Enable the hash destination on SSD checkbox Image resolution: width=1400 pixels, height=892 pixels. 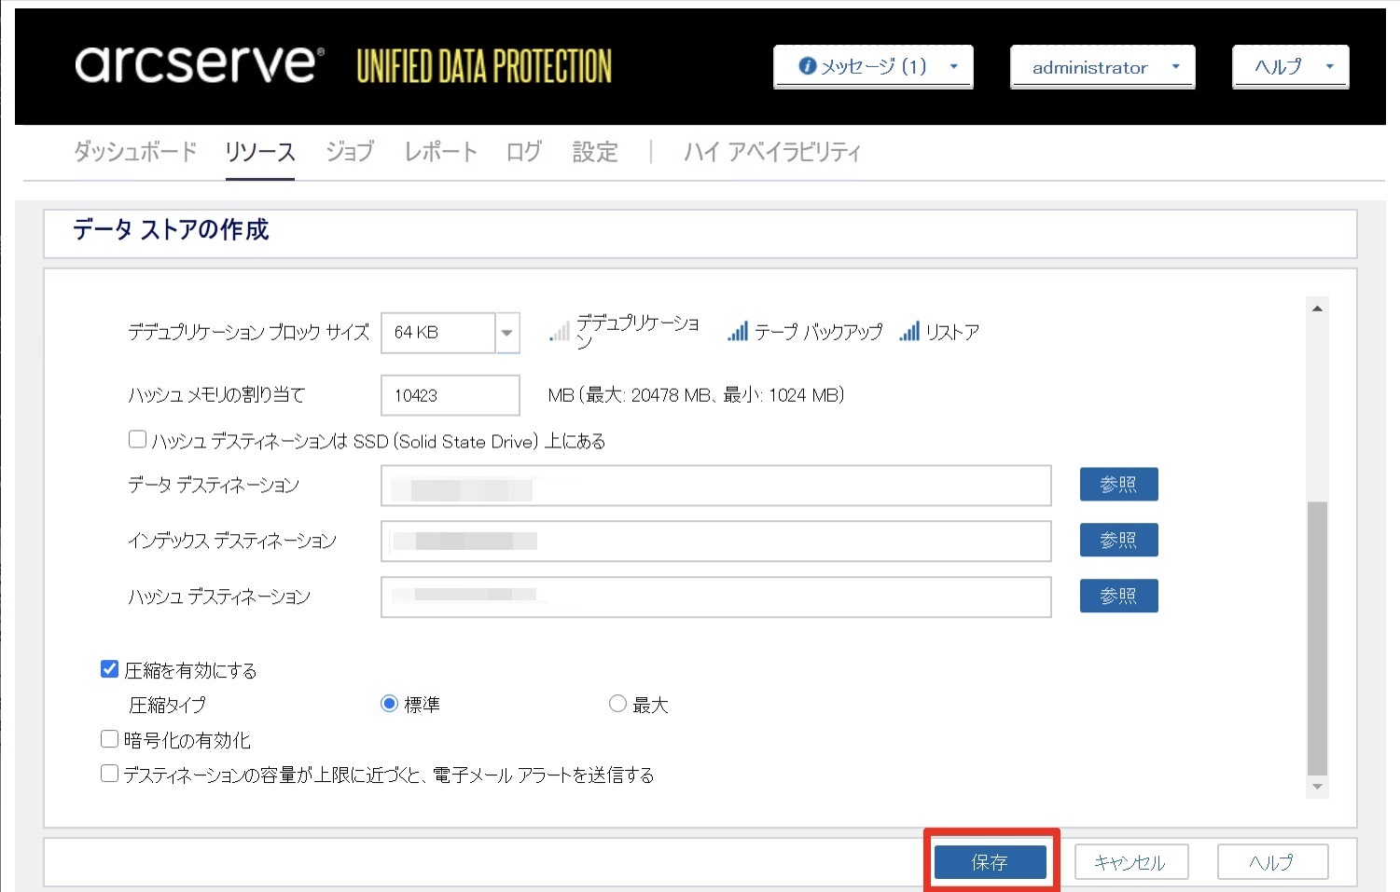pyautogui.click(x=138, y=439)
